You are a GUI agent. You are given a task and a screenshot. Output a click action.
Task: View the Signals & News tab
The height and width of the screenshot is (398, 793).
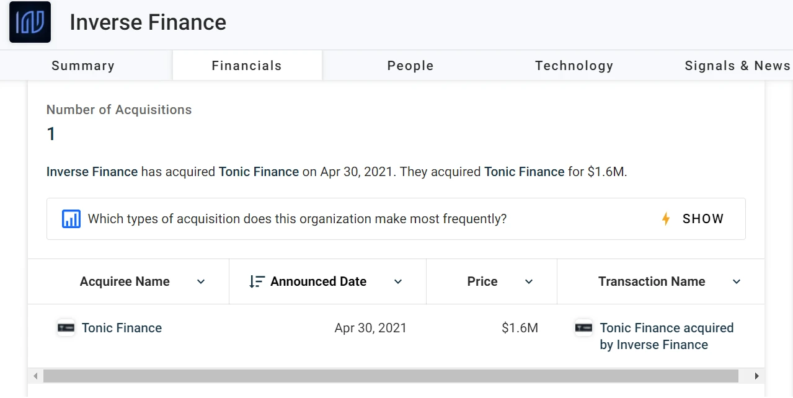coord(737,66)
